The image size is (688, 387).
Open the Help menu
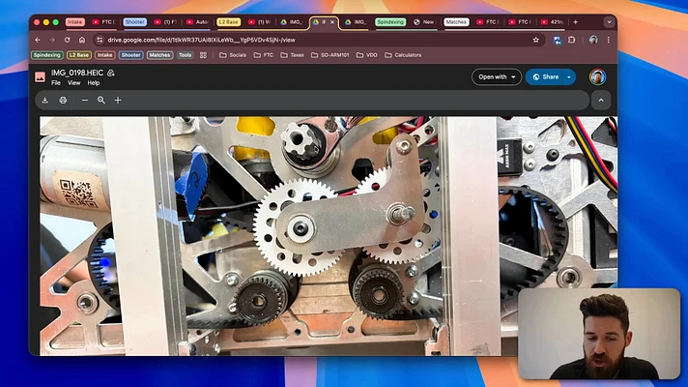coord(94,82)
